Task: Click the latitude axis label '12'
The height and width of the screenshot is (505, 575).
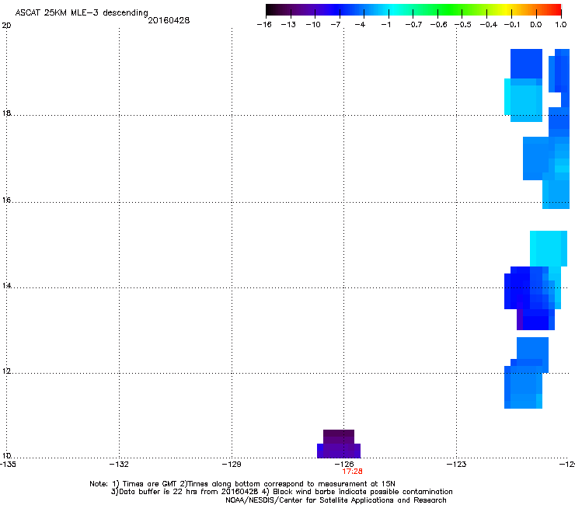Action: pos(6,371)
